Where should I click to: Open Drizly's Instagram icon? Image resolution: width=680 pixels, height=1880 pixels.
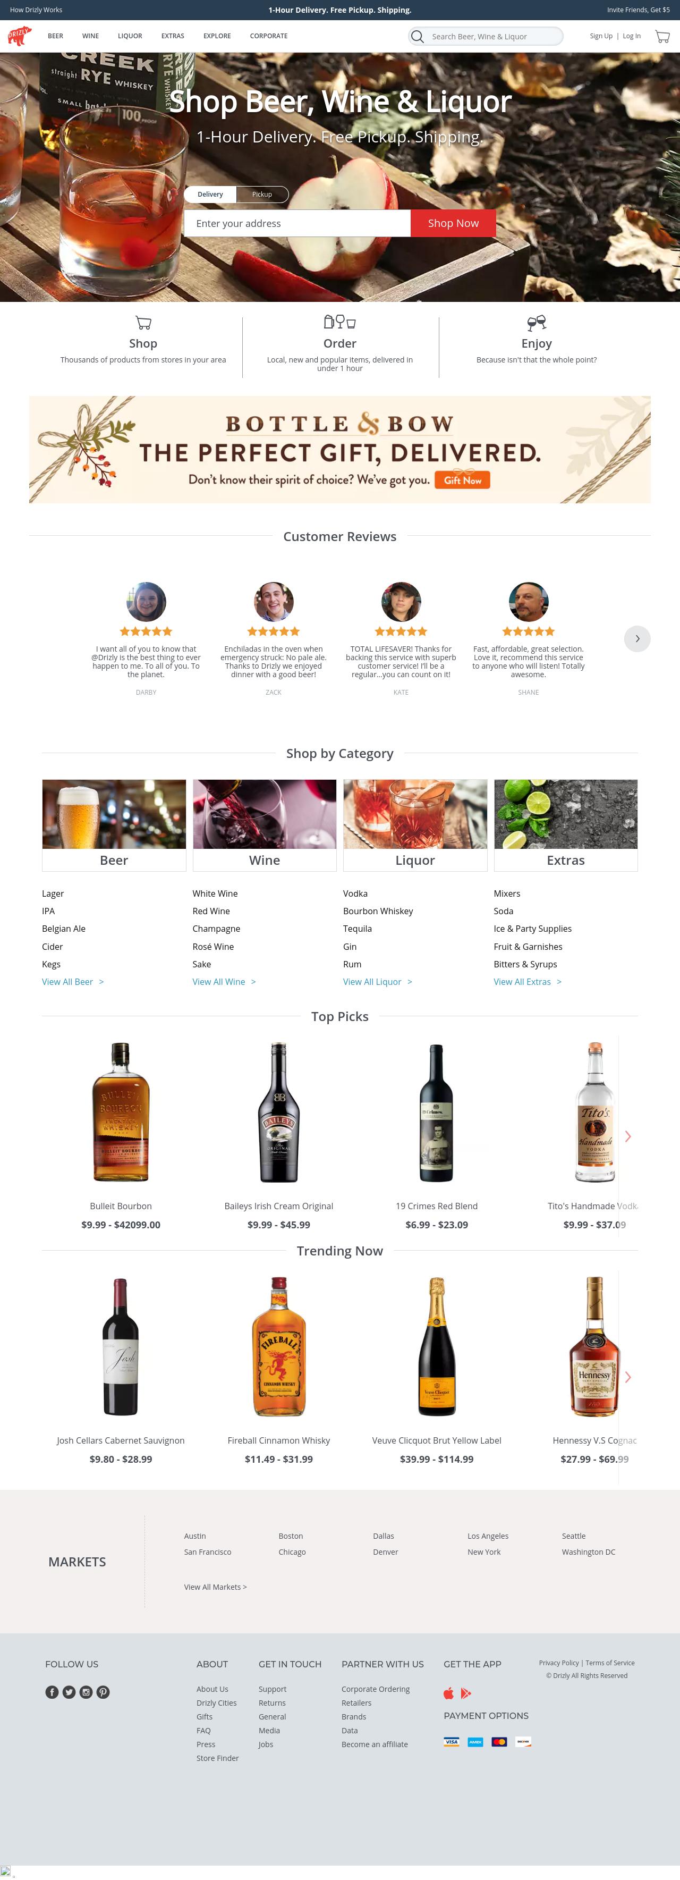[86, 1692]
